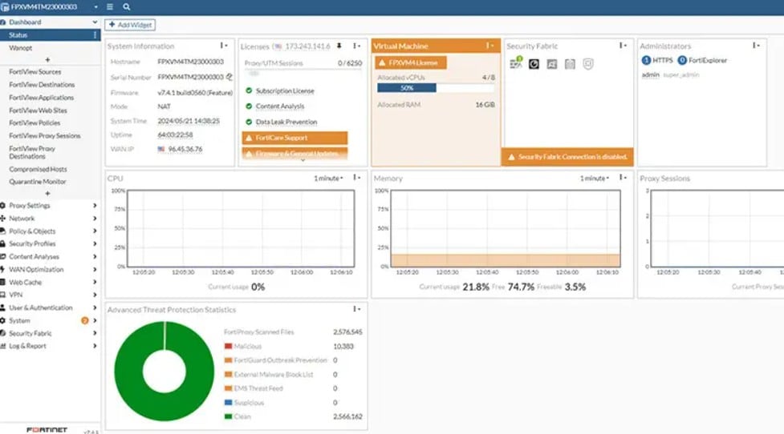The image size is (784, 434).
Task: Click Security Fabric Connection disabled warning
Action: [x=567, y=157]
